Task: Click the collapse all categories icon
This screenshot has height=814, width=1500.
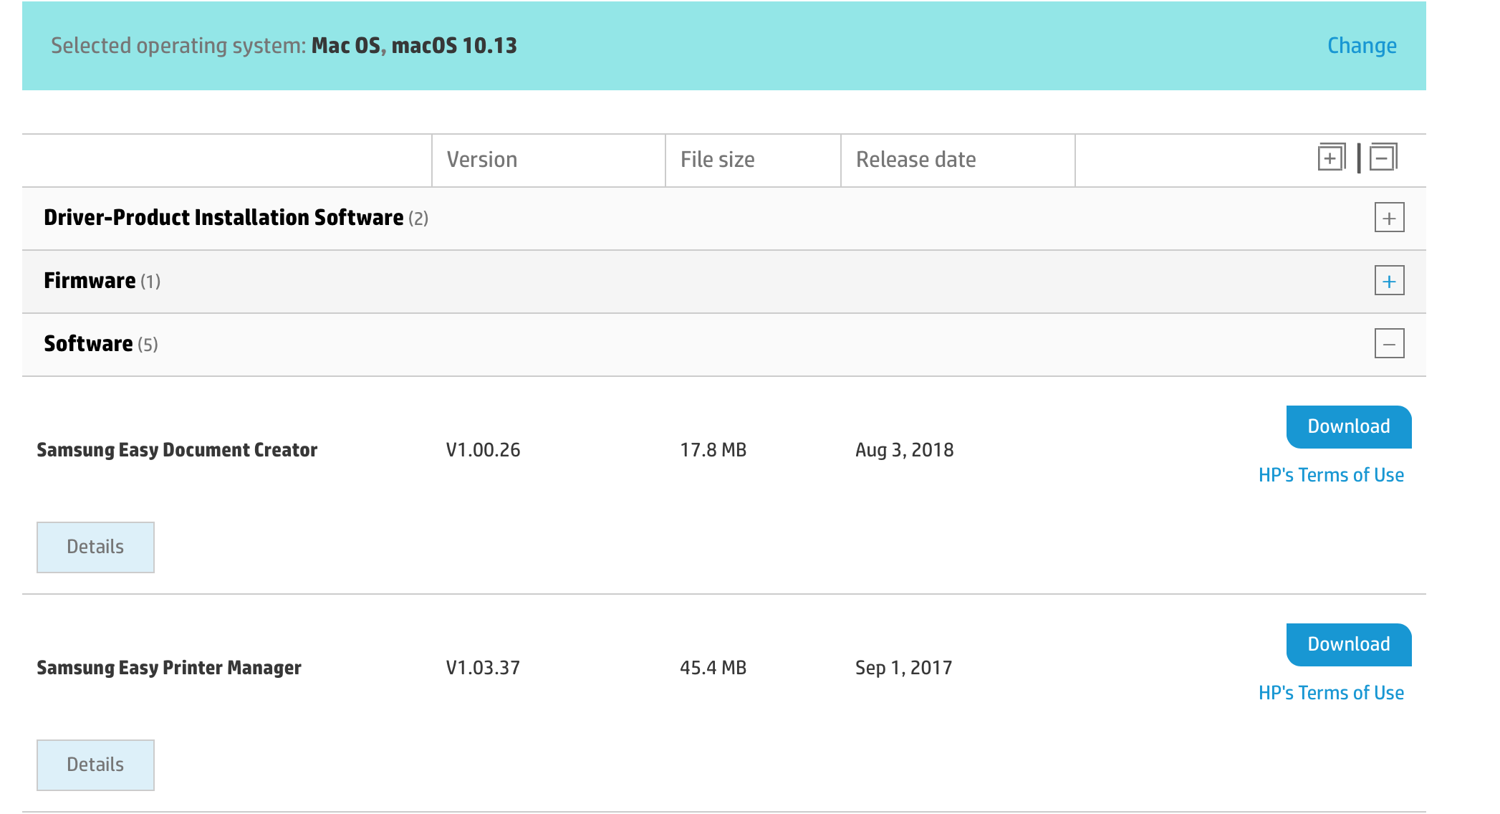Action: [x=1383, y=158]
